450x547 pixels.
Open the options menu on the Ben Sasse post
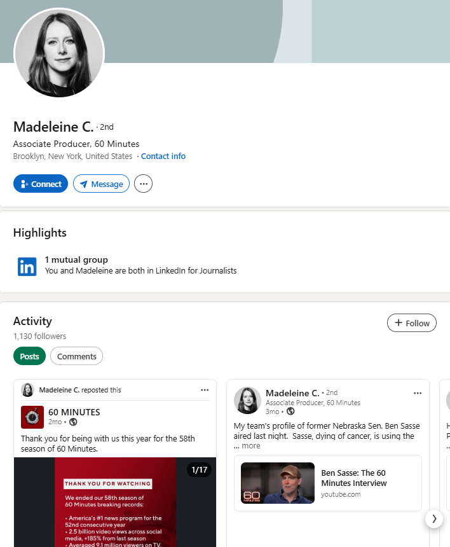[x=418, y=393]
